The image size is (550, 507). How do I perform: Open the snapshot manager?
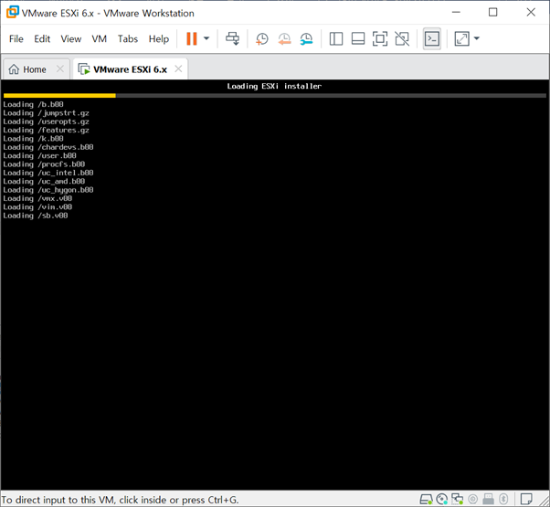pos(307,39)
